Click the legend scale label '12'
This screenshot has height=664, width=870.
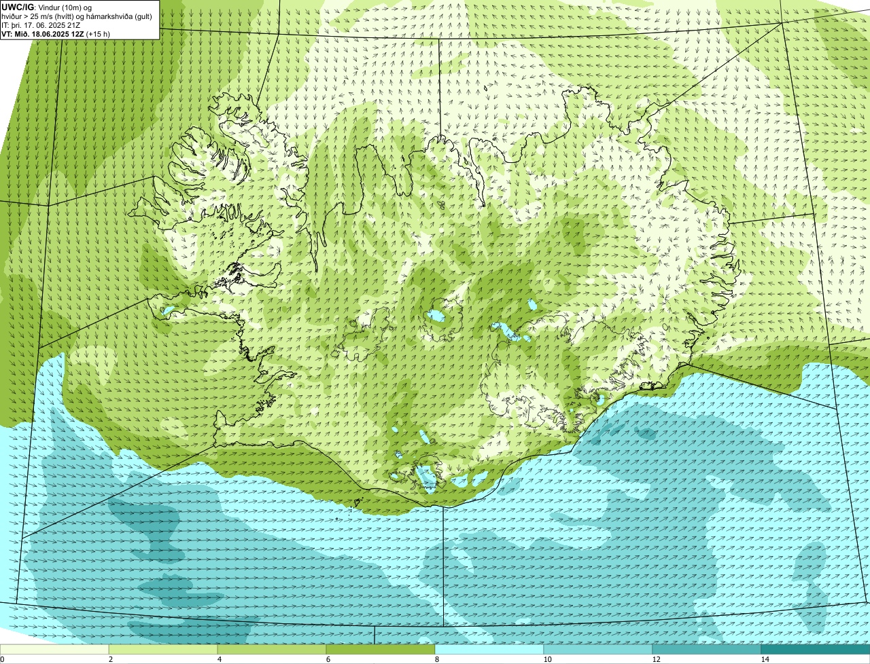(x=656, y=659)
